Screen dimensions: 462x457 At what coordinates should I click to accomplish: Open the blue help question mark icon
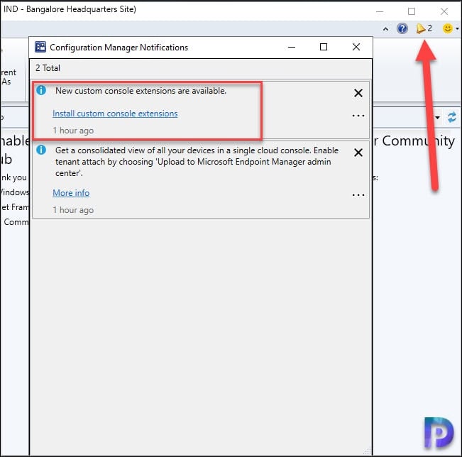coord(402,28)
